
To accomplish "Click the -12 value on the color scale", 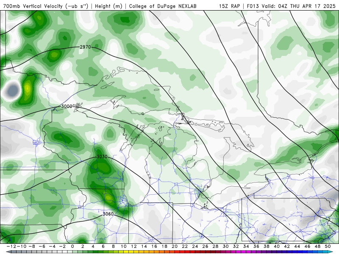I will click(11, 246).
